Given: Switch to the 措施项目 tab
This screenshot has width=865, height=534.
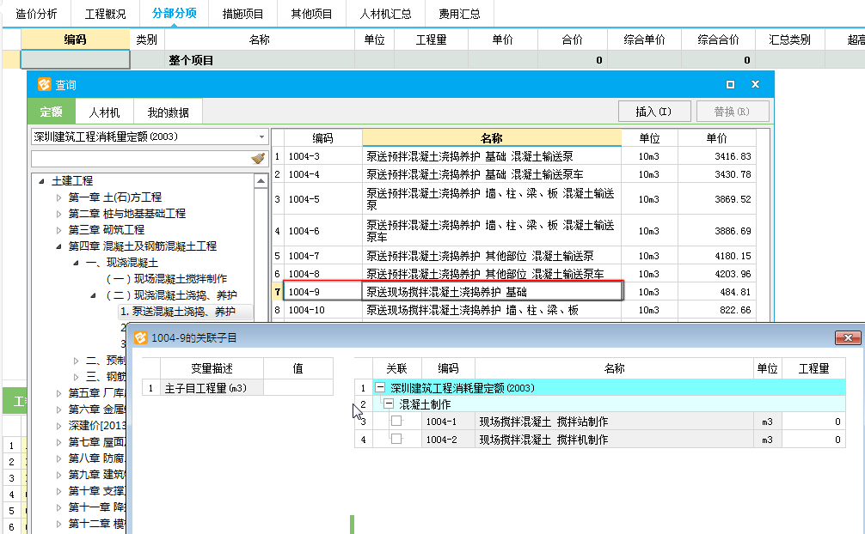Looking at the screenshot, I should tap(242, 14).
